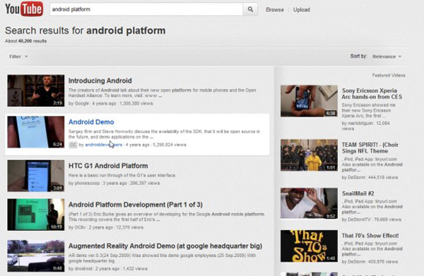Open the Relevance sort dropdown

(x=387, y=56)
